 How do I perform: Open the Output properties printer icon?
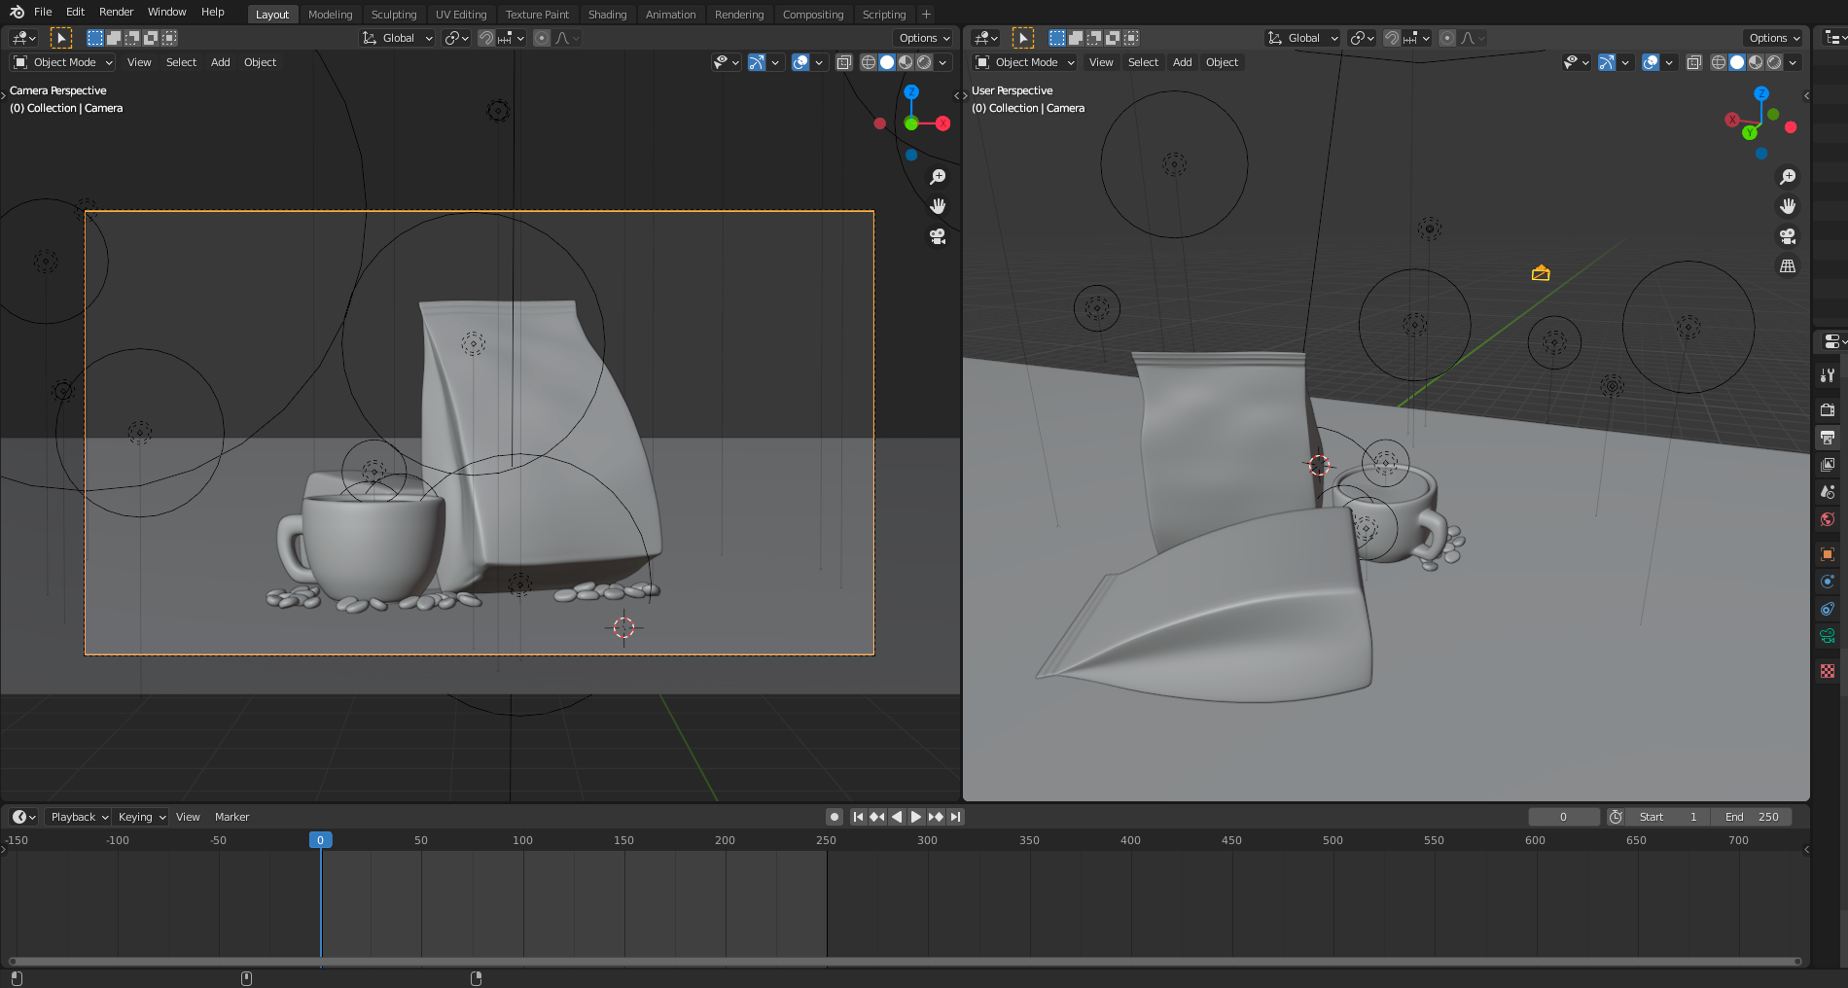point(1828,438)
